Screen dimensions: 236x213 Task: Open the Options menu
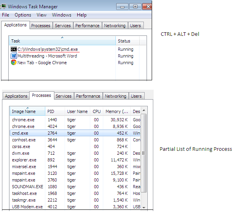coord(23,15)
